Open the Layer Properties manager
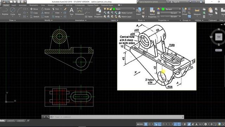Screen dimensions: 225x127 [x=98, y=13]
